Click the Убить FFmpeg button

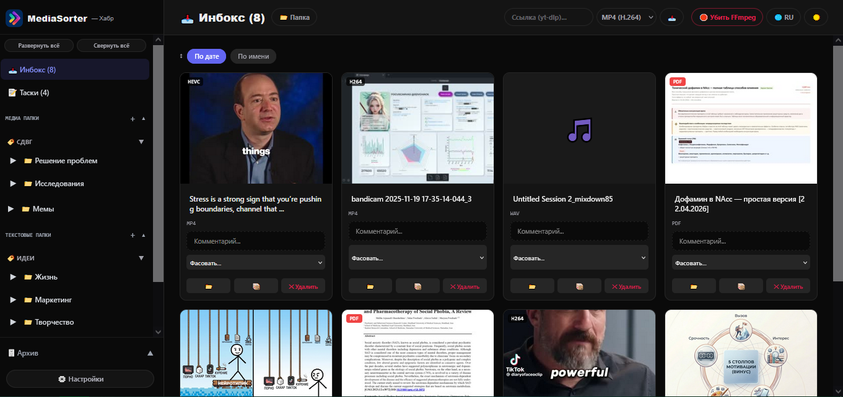point(727,17)
